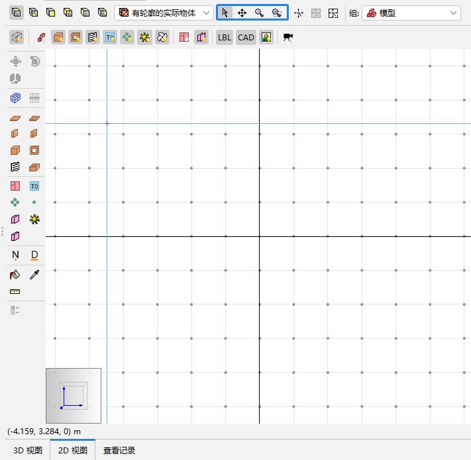Open the 查看记录 tab
This screenshot has height=460, width=471.
[x=119, y=450]
